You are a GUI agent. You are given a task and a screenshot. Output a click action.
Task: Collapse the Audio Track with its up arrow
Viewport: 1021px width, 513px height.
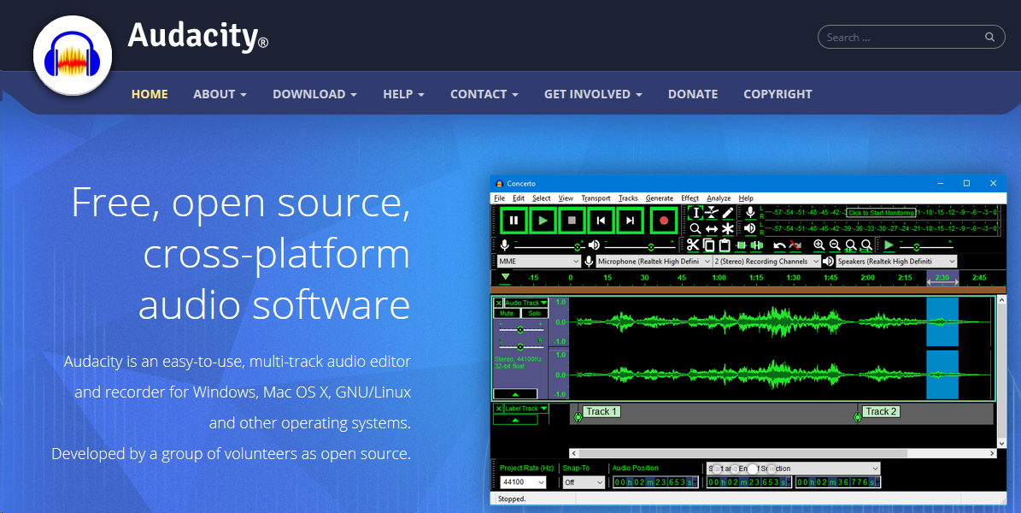click(x=515, y=393)
